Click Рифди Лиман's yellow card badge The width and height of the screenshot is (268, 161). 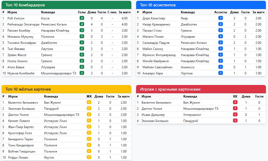89,158
